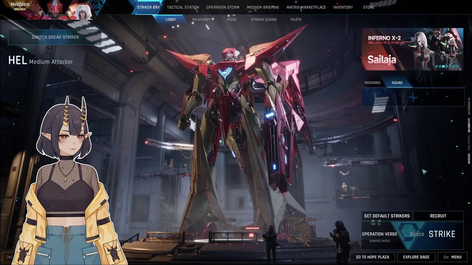The width and height of the screenshot is (472, 265).
Task: Switch to the Missions tab
Action: click(x=372, y=83)
